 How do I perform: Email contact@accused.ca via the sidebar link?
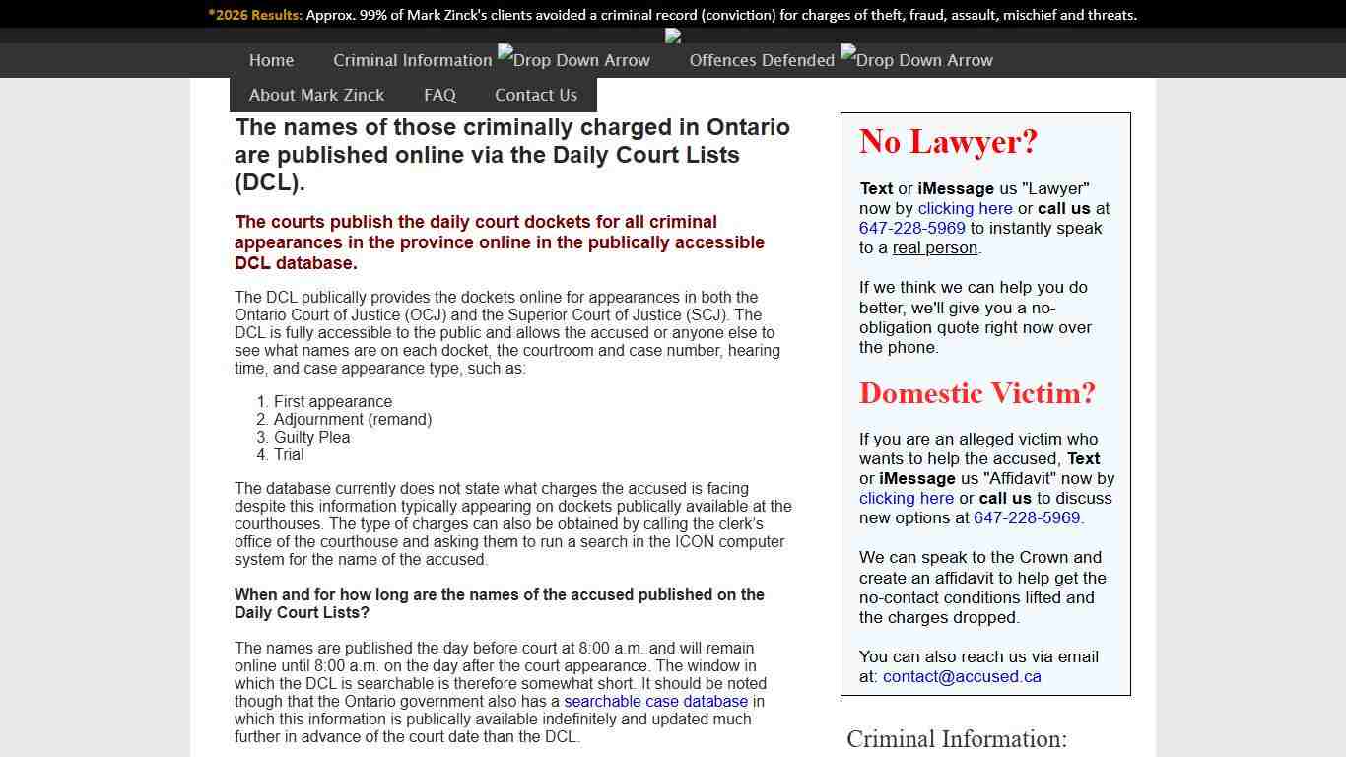click(x=961, y=676)
